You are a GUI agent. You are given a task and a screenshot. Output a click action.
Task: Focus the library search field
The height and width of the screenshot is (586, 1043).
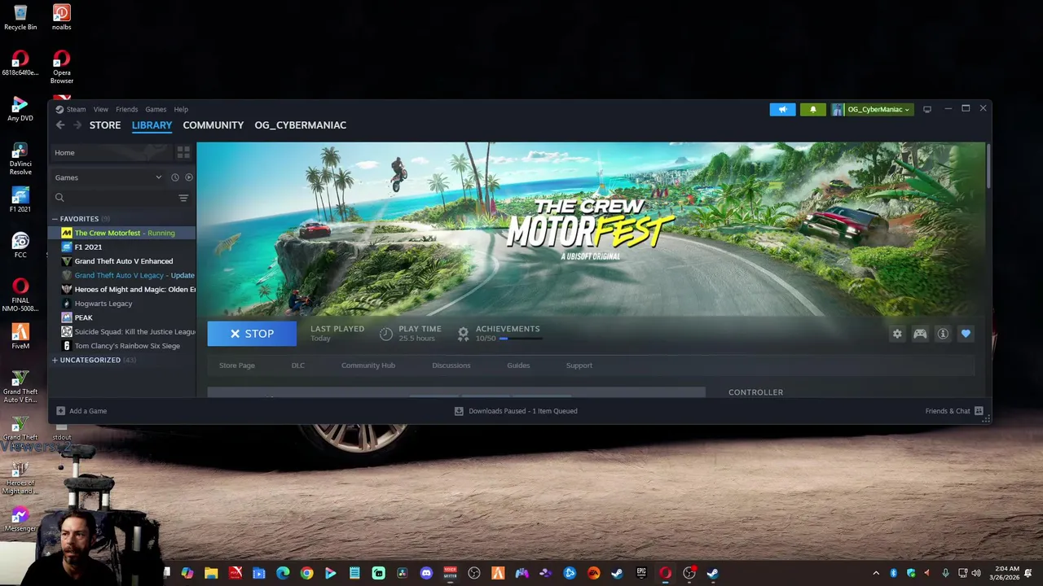pyautogui.click(x=114, y=198)
